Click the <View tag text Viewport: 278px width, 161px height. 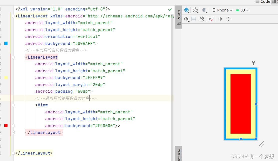41,105
